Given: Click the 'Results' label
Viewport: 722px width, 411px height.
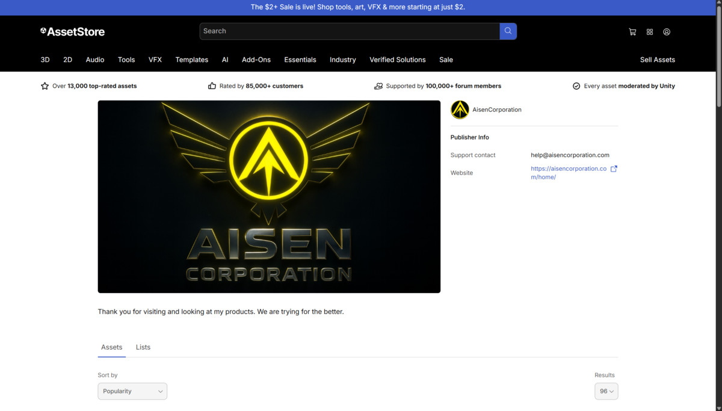Looking at the screenshot, I should pos(605,375).
